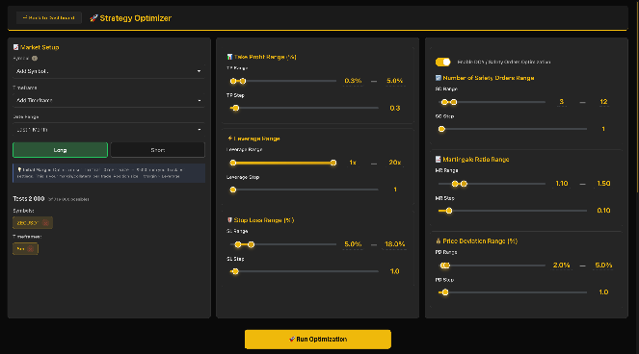The height and width of the screenshot is (354, 639).
Task: Edit the PD Range minimum value 2.0%
Action: point(562,265)
